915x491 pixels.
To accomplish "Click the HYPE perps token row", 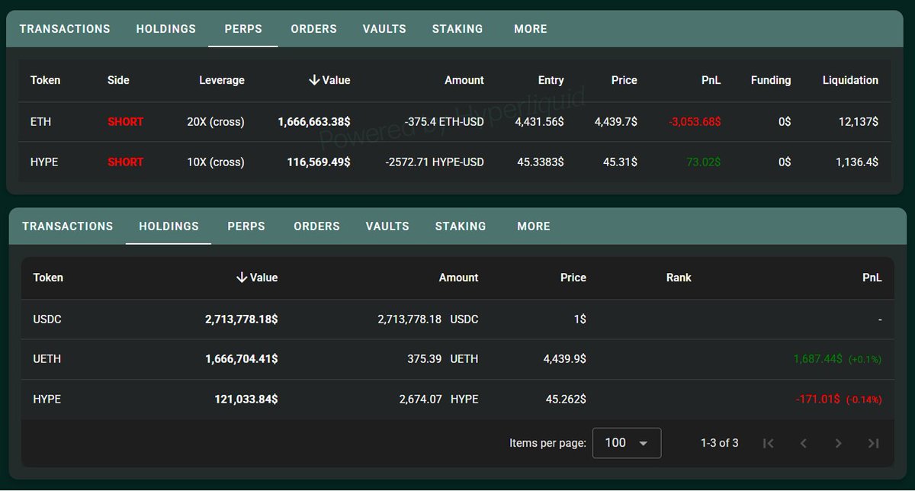I will (x=454, y=162).
